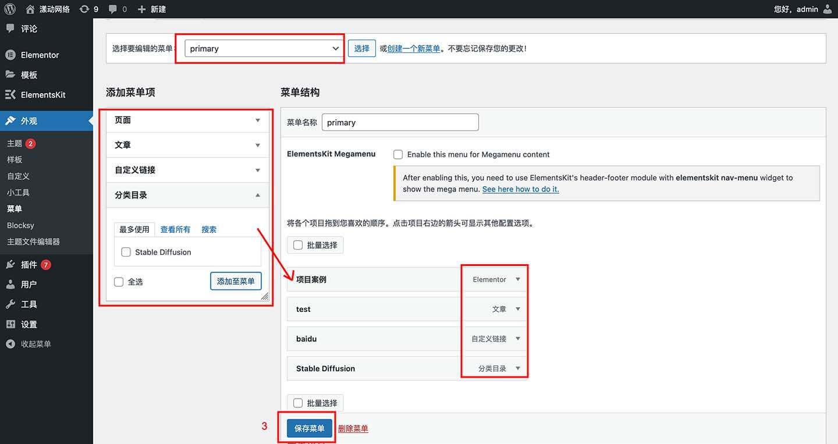Screen dimensions: 838x444
Task: Open the primary menu selector dropdown
Action: 264,48
